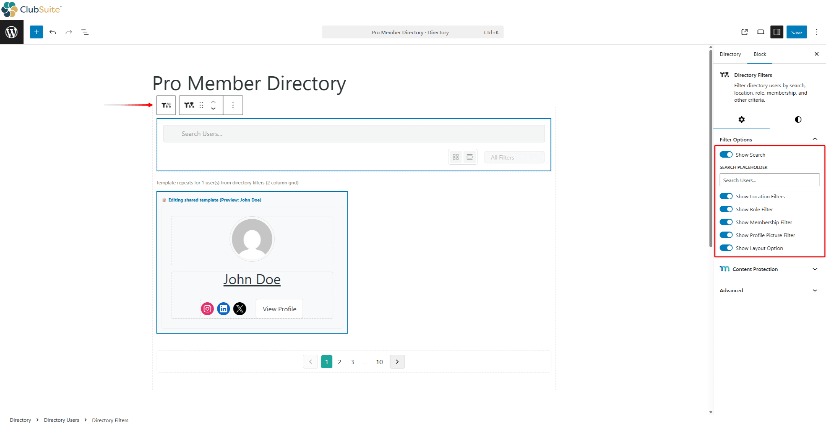The width and height of the screenshot is (826, 425).
Task: Click page 10 in the pagination
Action: click(379, 362)
